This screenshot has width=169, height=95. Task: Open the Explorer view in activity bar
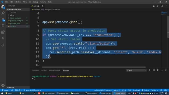click(x=3, y=7)
